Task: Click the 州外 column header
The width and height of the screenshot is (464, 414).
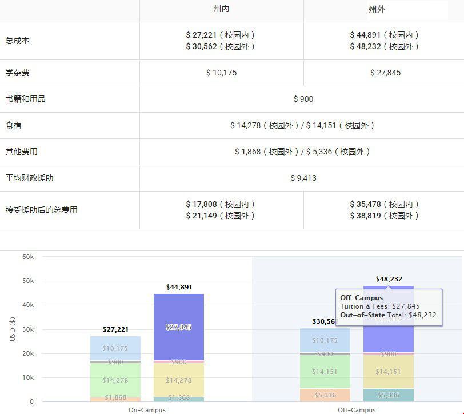Action: coord(377,9)
